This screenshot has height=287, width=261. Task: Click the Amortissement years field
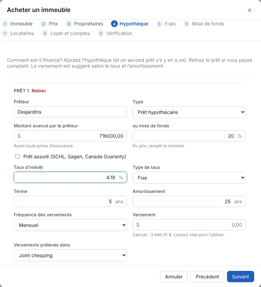[189, 201]
